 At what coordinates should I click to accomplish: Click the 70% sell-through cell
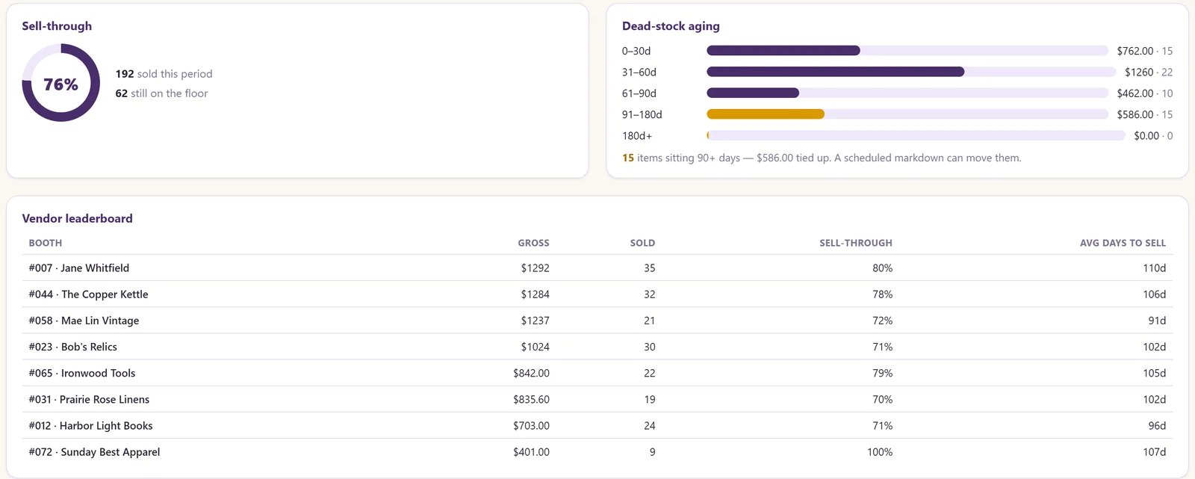883,399
